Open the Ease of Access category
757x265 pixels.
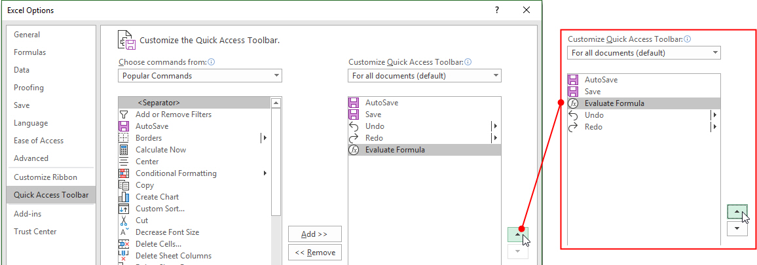pyautogui.click(x=51, y=141)
